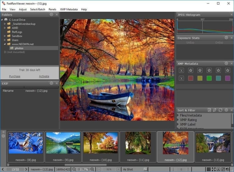This screenshot has height=172, width=234.
Task: Set three-star XMP rating
Action: 209,70
